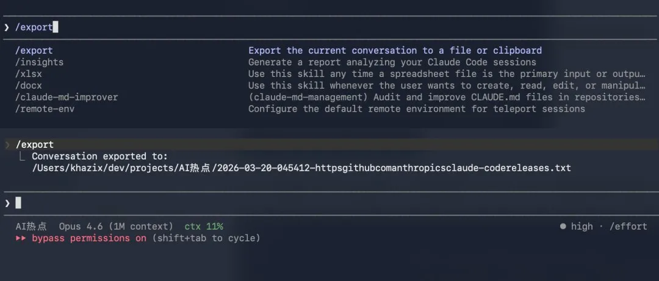Click the high effort level label
The height and width of the screenshot is (281, 659).
582,227
